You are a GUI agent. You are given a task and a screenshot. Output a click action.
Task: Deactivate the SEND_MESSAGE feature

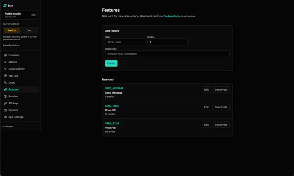(x=221, y=90)
